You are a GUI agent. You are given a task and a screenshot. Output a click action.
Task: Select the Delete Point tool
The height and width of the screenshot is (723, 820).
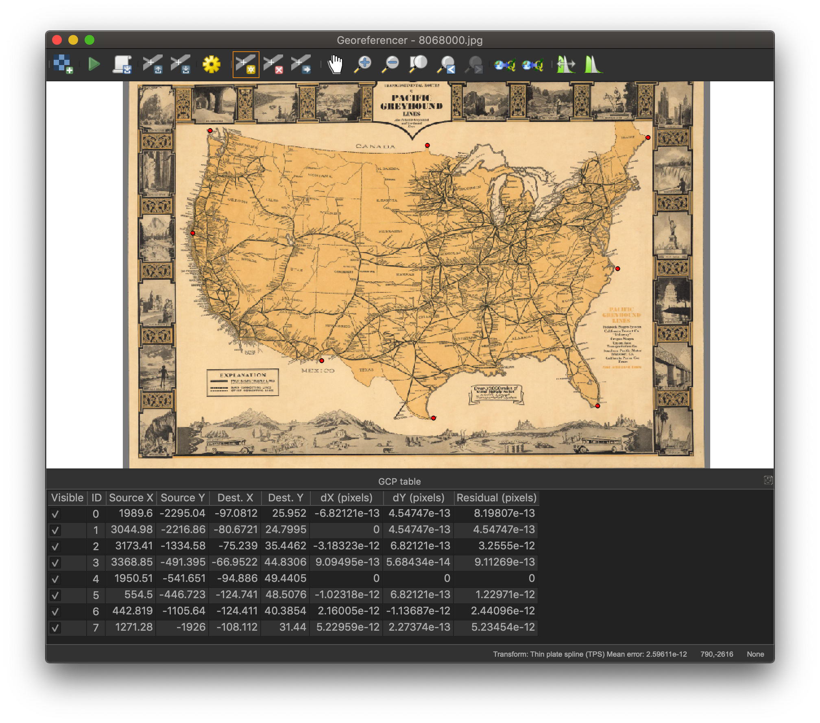(x=273, y=64)
